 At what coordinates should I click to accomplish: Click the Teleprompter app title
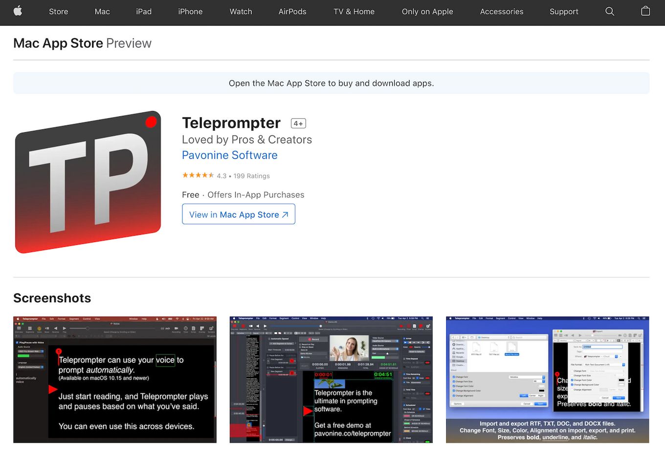[231, 123]
